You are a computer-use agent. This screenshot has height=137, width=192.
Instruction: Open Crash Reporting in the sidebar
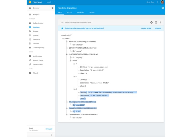[x=38, y=48]
